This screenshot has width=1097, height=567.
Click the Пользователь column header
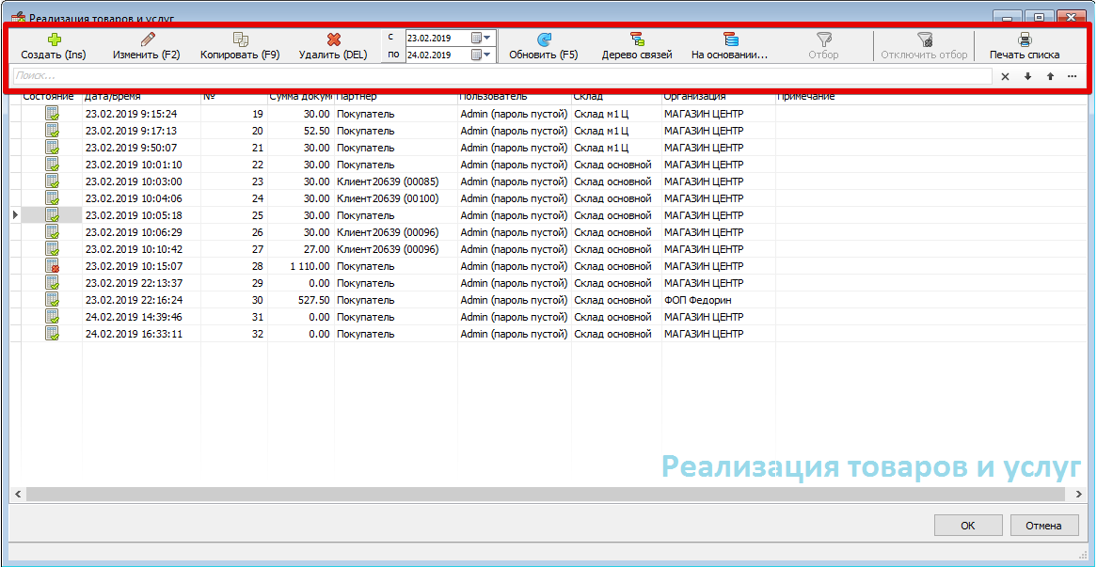tap(514, 97)
